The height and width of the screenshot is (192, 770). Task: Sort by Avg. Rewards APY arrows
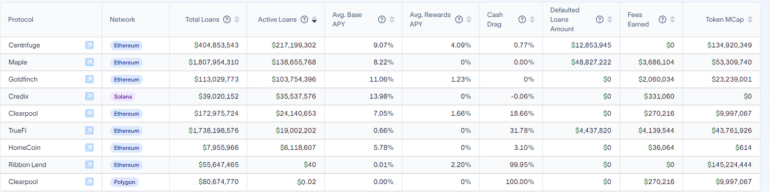pos(469,20)
